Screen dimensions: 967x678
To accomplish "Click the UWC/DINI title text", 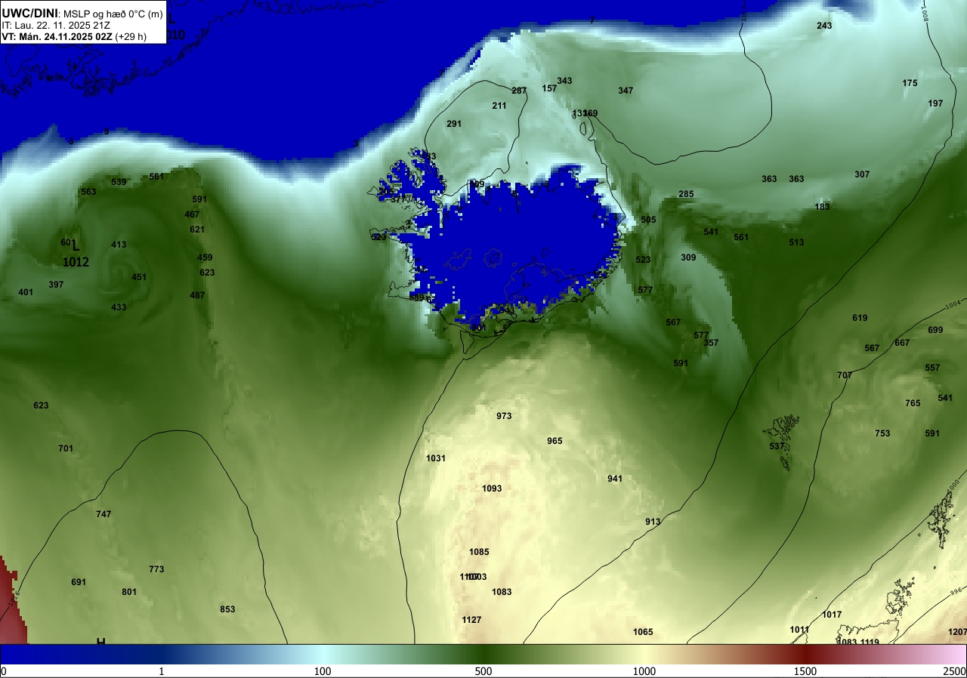I will pos(30,13).
